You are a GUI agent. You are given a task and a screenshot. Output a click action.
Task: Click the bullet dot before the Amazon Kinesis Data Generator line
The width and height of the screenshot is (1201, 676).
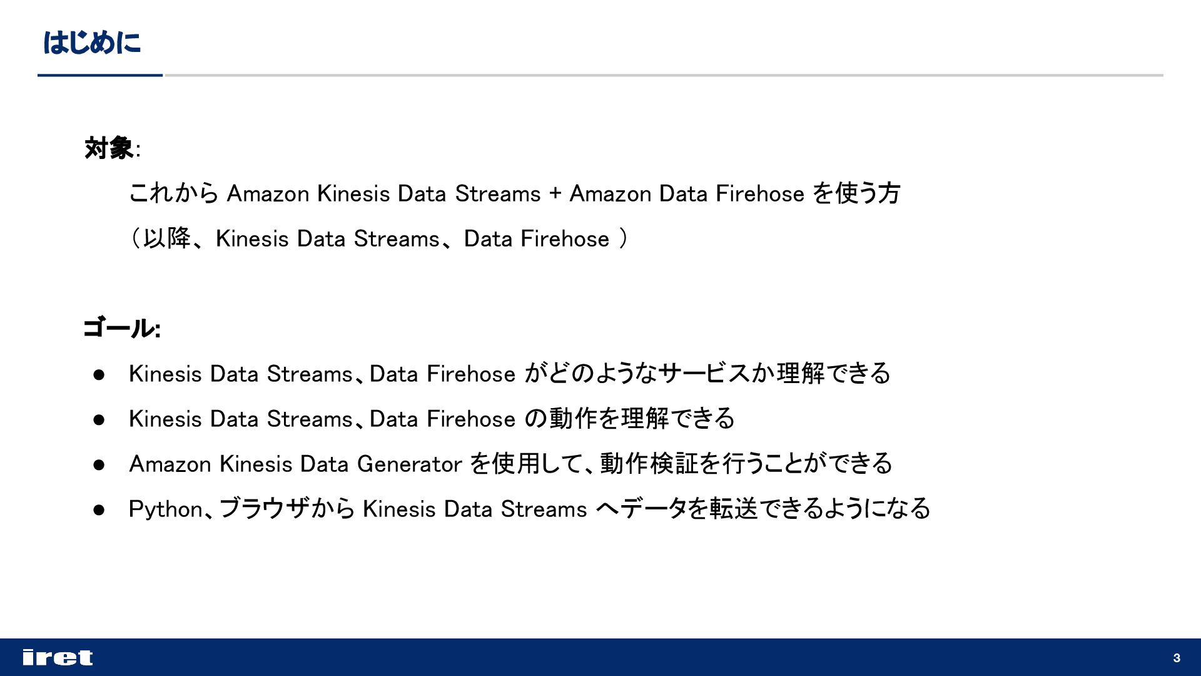99,464
